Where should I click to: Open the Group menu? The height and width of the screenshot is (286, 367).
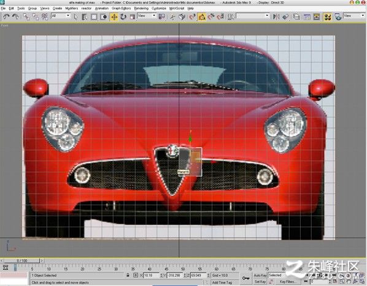33,9
